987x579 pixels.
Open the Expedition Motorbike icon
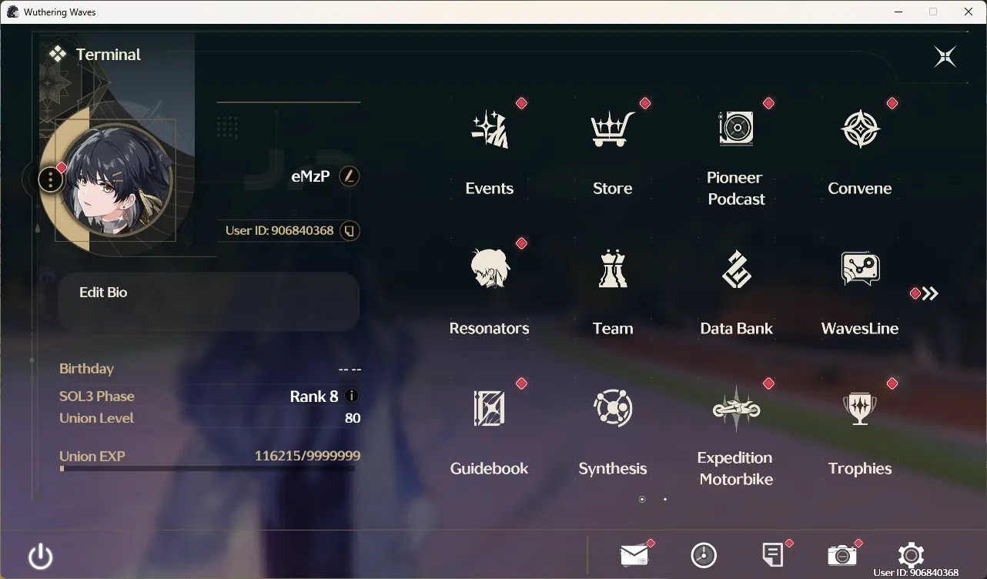point(736,408)
